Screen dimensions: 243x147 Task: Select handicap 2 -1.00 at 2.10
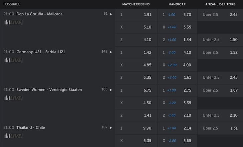point(177,116)
